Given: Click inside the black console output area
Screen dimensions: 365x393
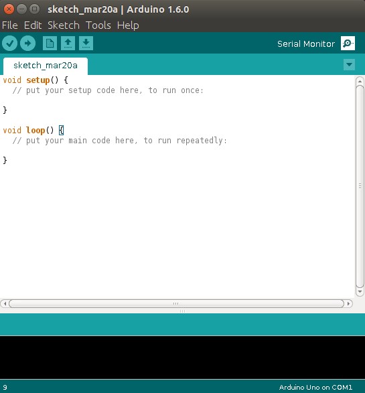Looking at the screenshot, I should (182, 357).
